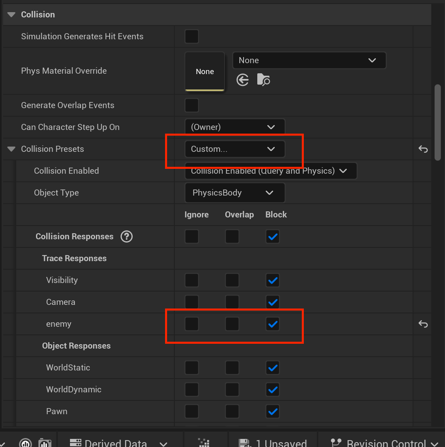Click the details panel vertical scrollbar
This screenshot has height=447, width=445.
point(438,123)
